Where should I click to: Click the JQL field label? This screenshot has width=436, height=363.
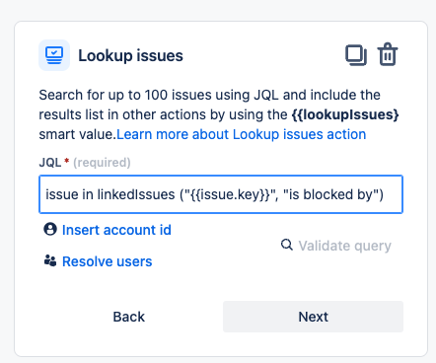point(50,163)
